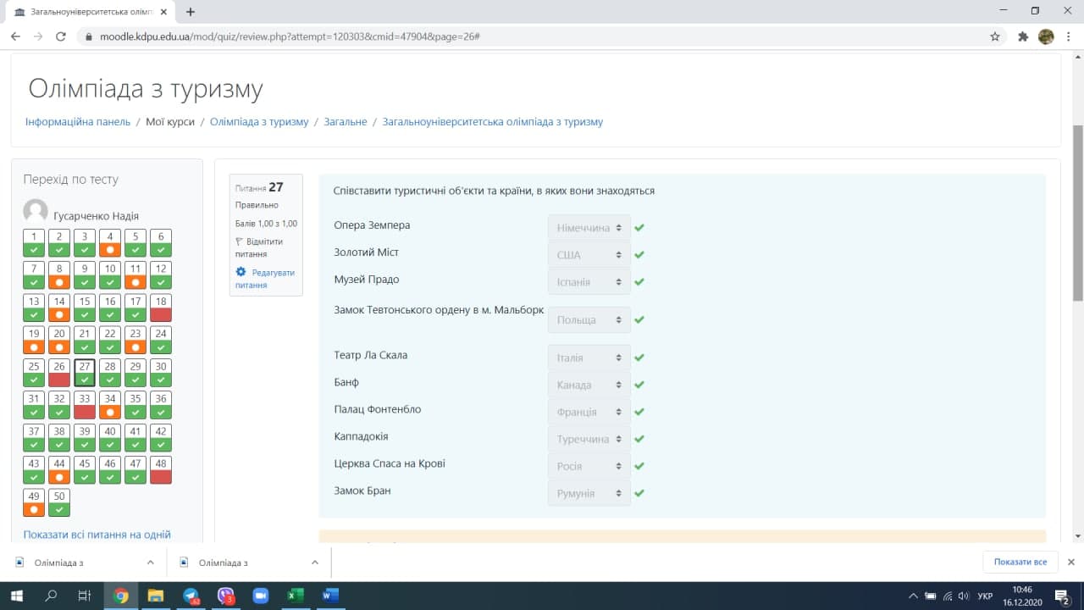Click the page vertical scrollbar

click(1077, 212)
